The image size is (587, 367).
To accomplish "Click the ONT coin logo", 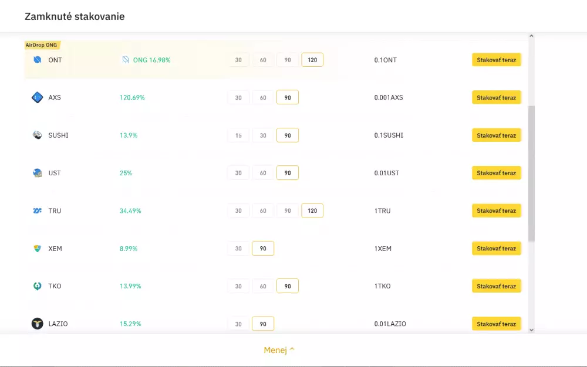I will (x=36, y=59).
